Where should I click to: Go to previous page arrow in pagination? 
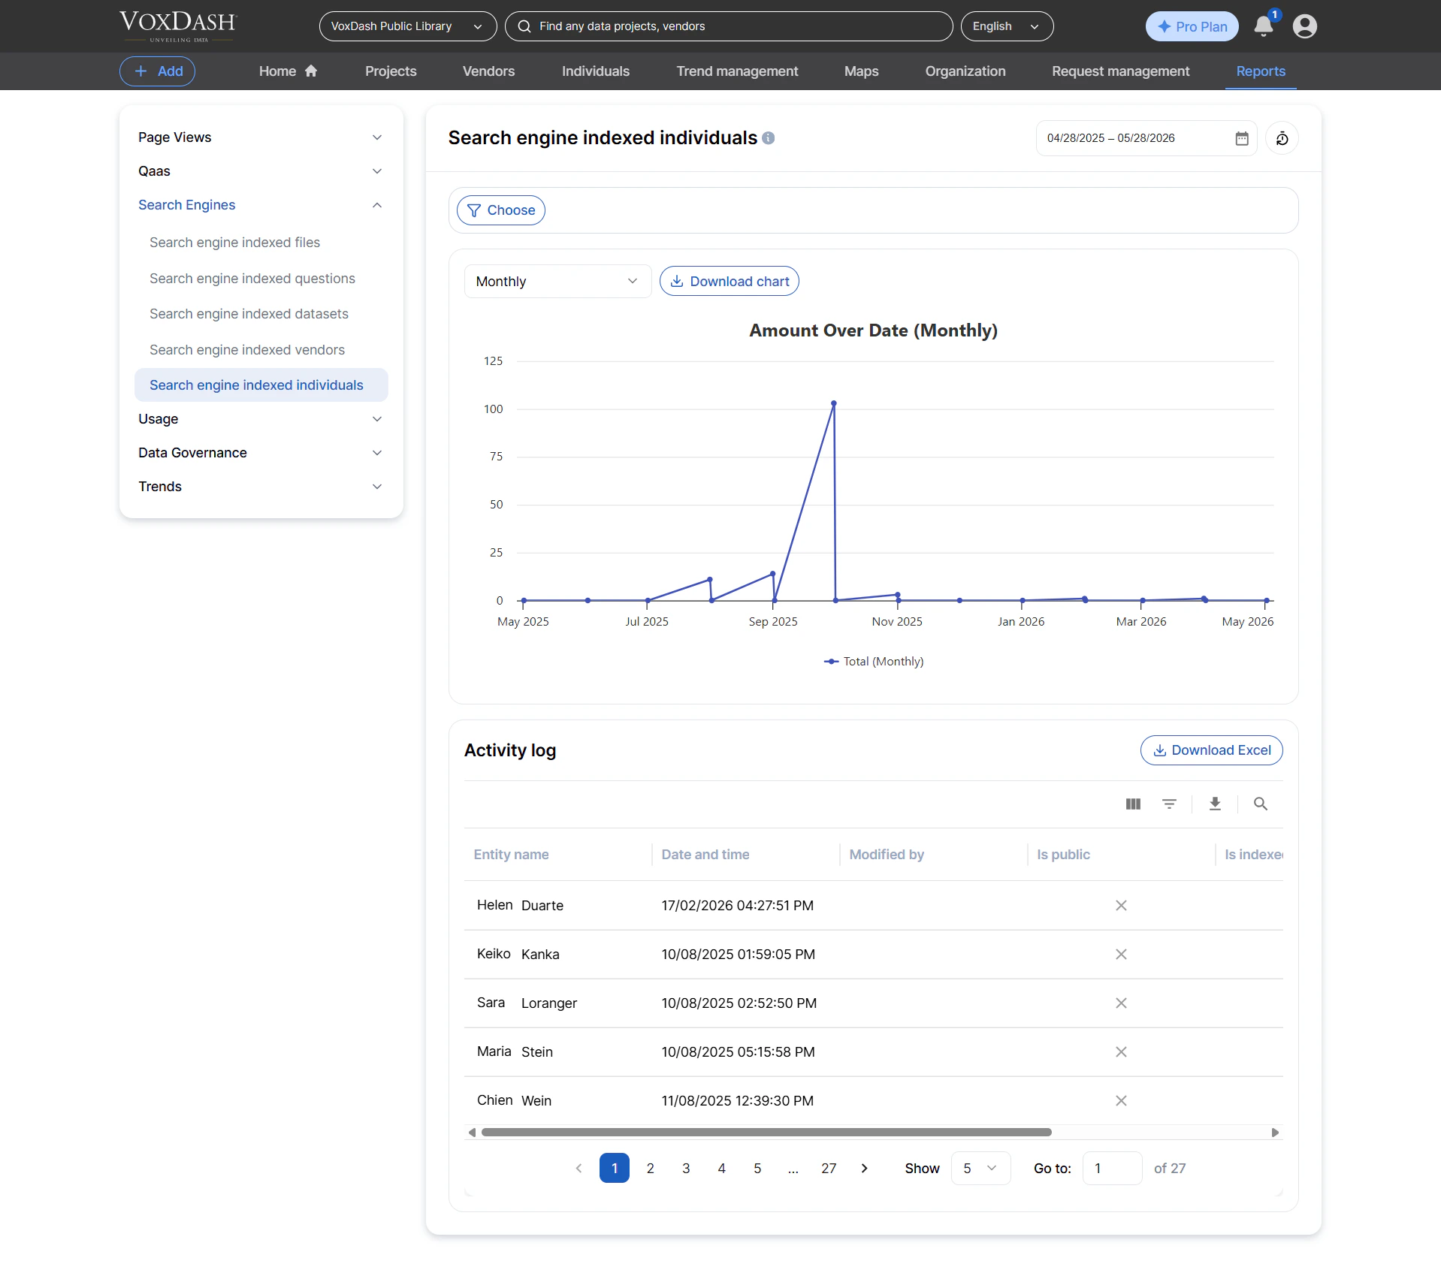[579, 1169]
